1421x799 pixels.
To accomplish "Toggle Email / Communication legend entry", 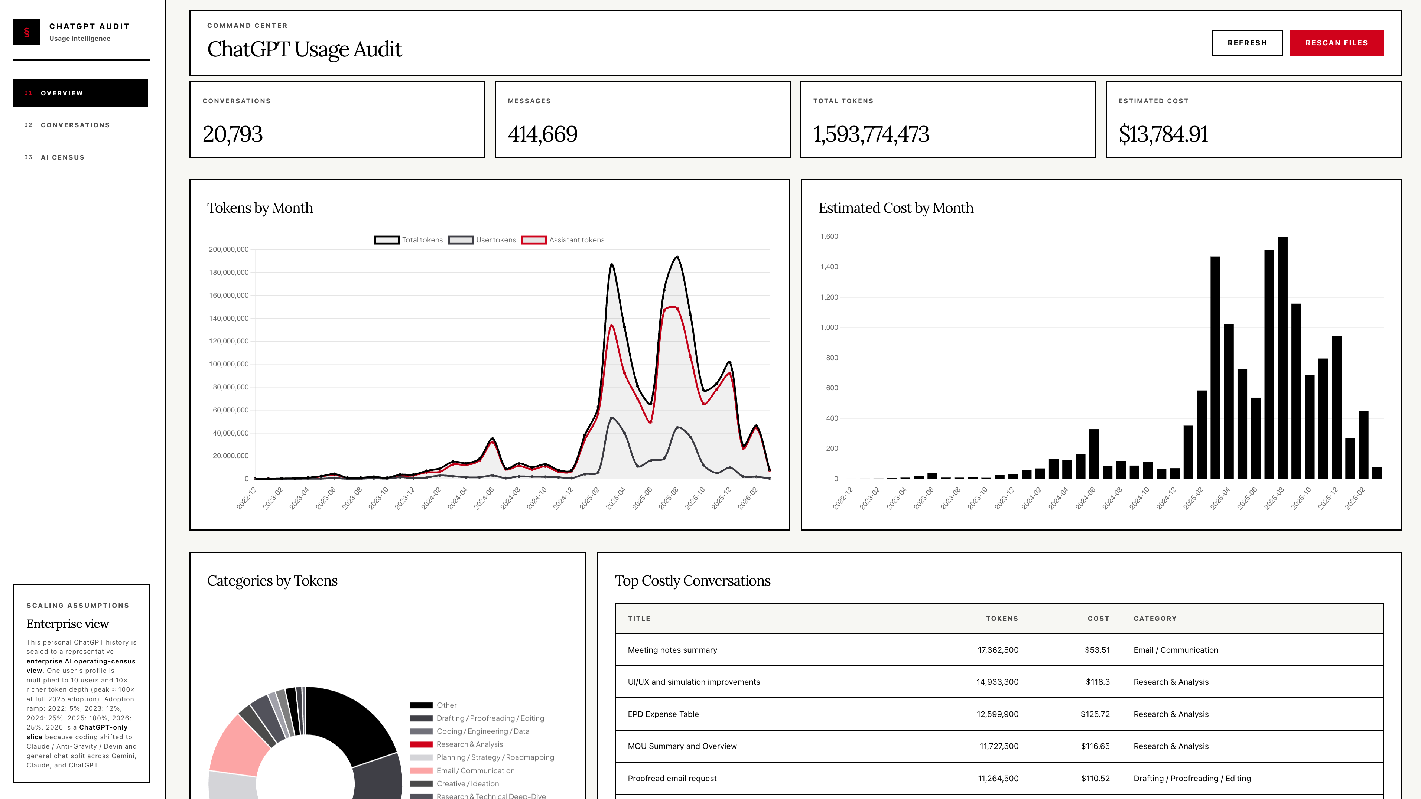I will (462, 771).
